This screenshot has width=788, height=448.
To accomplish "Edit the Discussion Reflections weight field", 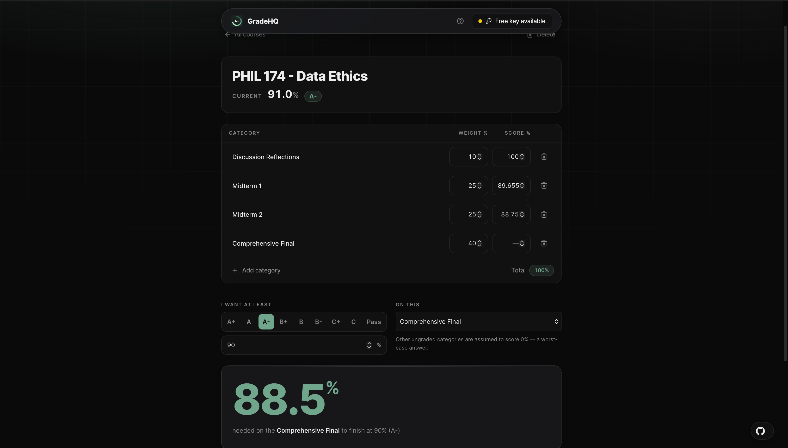I will (x=469, y=157).
